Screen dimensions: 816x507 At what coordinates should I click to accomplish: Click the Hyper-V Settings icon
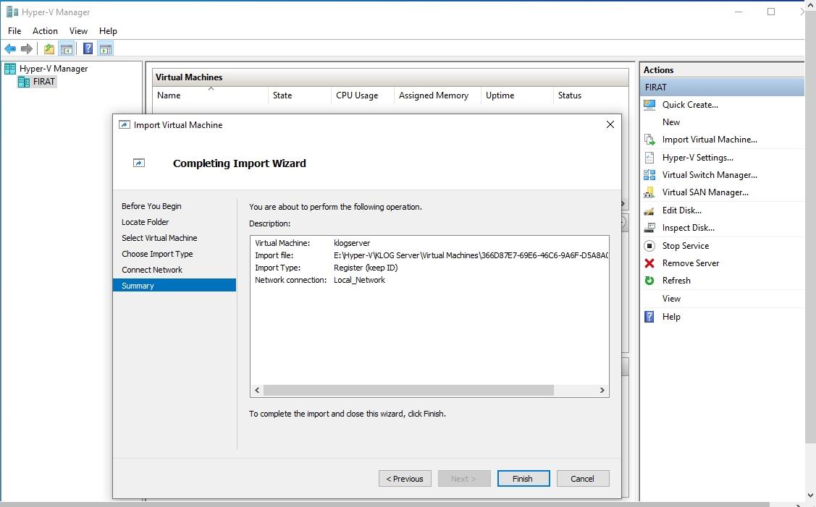click(x=649, y=158)
